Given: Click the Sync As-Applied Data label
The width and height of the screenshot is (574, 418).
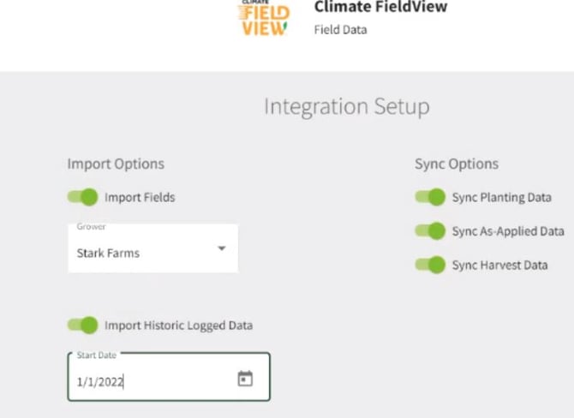Looking at the screenshot, I should (507, 231).
